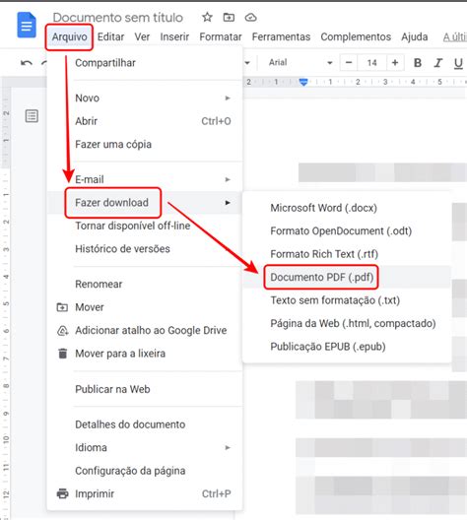The height and width of the screenshot is (520, 467).
Task: Click Adicionar atalho ao Google Drive
Action: (145, 331)
